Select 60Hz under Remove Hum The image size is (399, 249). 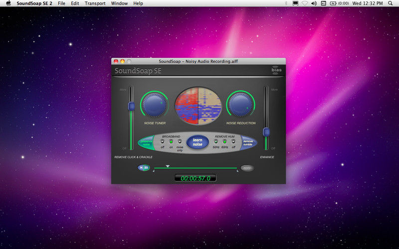[x=225, y=141]
